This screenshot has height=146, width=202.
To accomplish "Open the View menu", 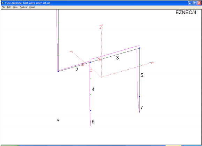I will click(x=15, y=7).
